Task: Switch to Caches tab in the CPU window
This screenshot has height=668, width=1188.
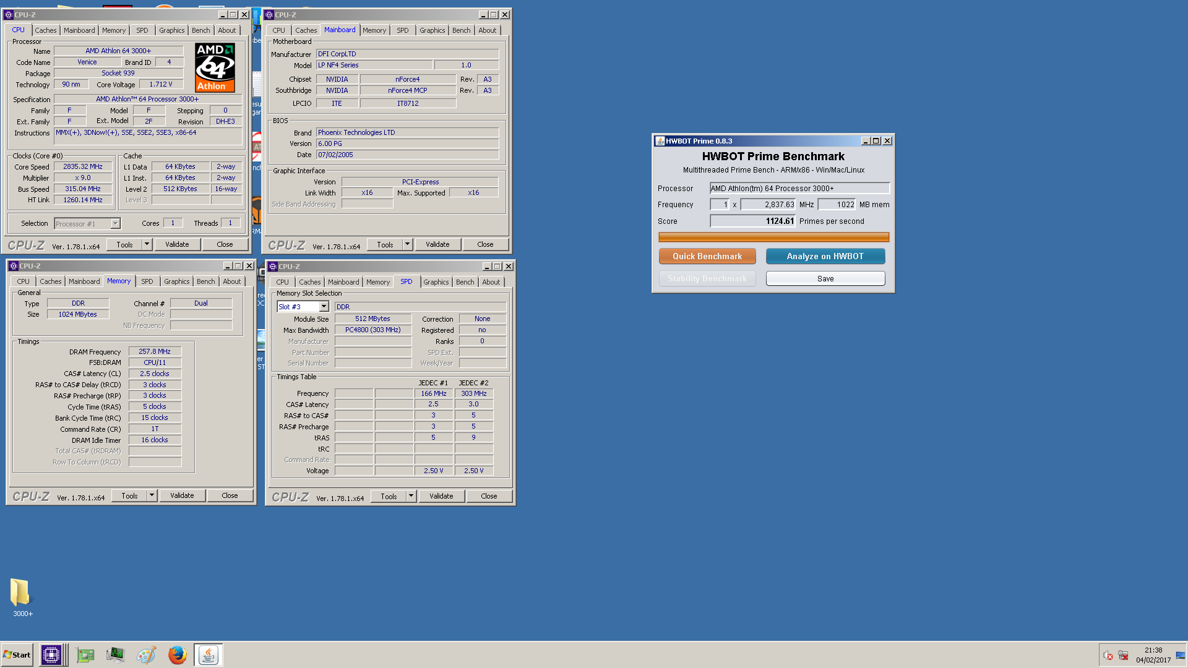Action: click(x=45, y=30)
